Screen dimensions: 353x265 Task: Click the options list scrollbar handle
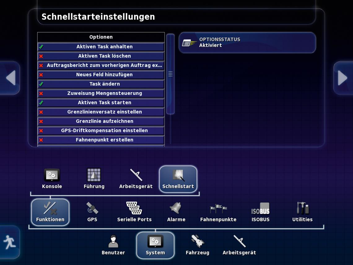click(x=170, y=74)
